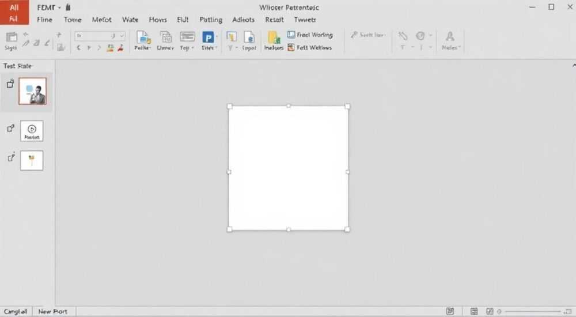Click the slide layout view status icon

[x=474, y=311]
